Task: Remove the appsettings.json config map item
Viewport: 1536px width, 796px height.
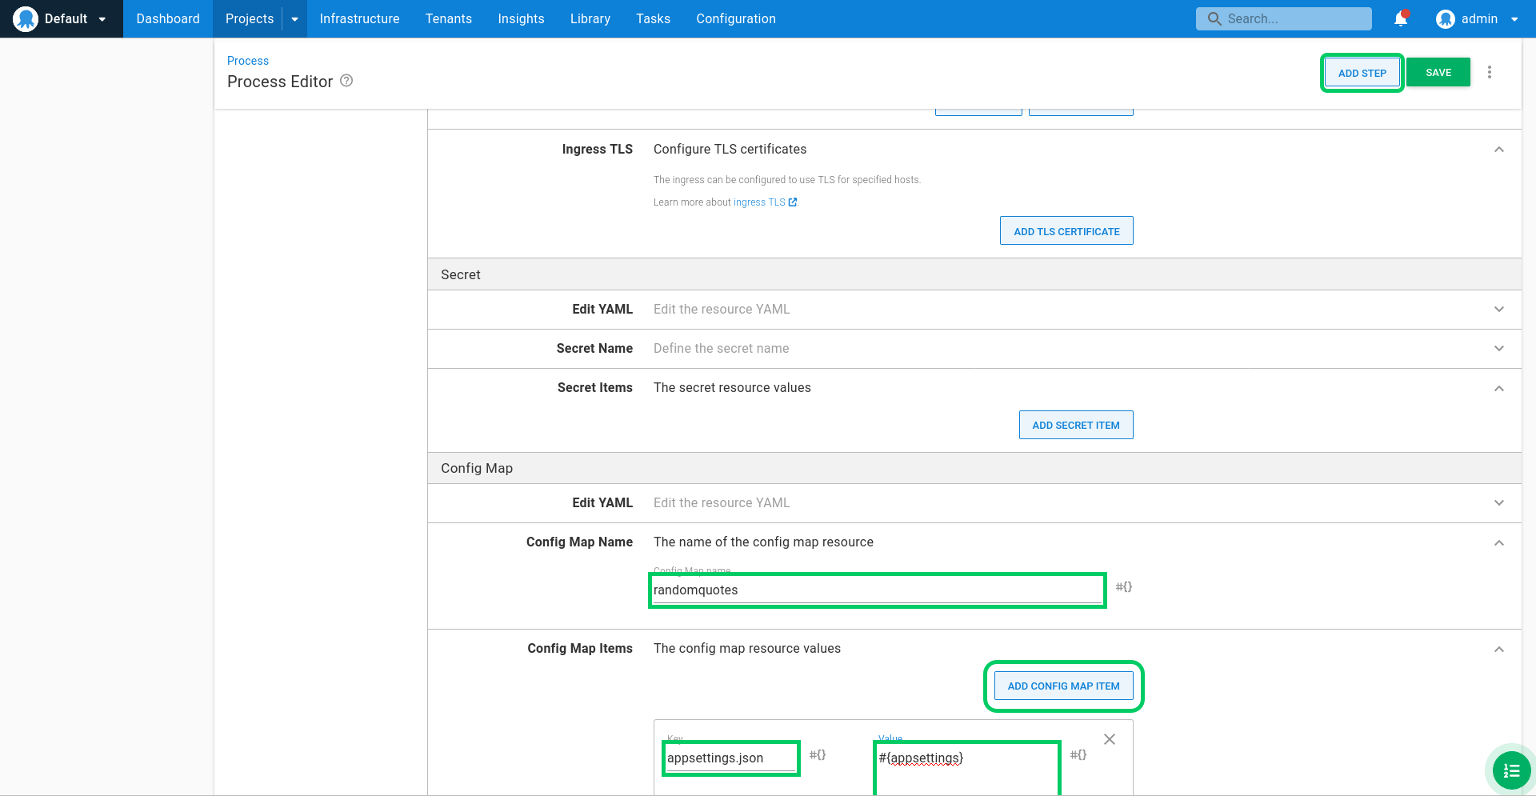Action: [x=1110, y=739]
